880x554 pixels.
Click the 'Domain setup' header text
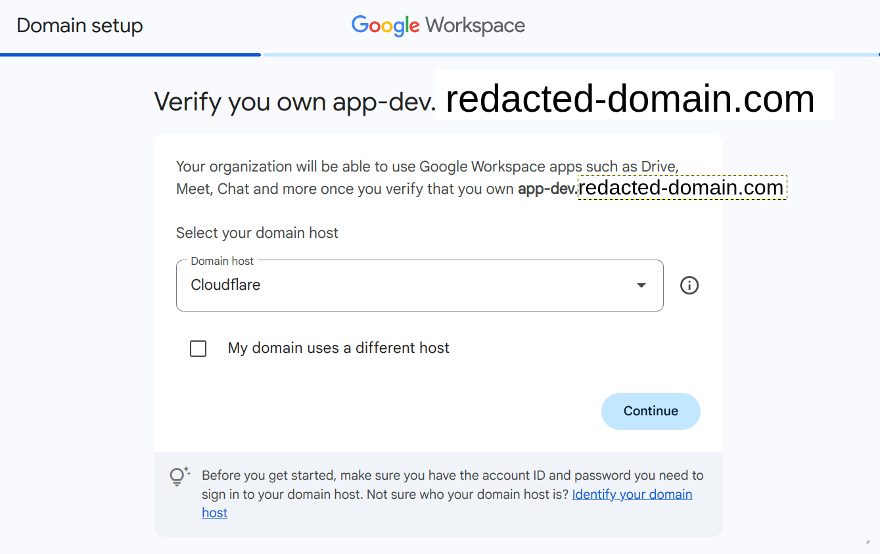80,26
